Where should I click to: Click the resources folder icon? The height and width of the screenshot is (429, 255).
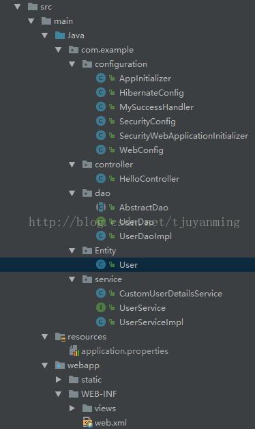60,337
